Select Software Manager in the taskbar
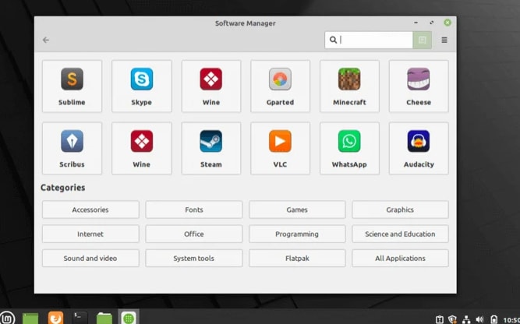 [x=129, y=318]
